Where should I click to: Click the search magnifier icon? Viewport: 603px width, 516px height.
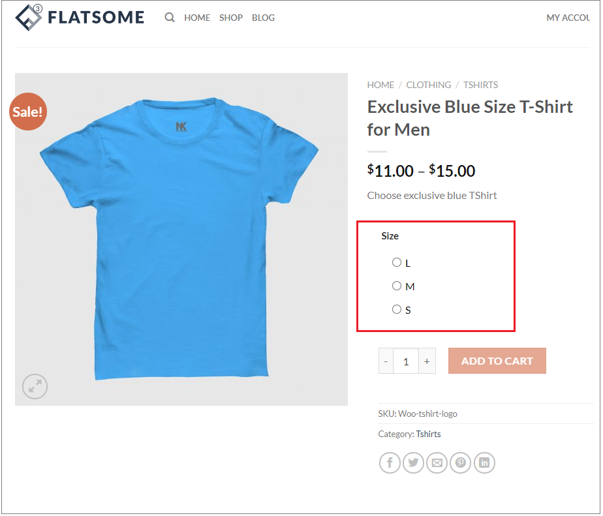click(x=170, y=18)
